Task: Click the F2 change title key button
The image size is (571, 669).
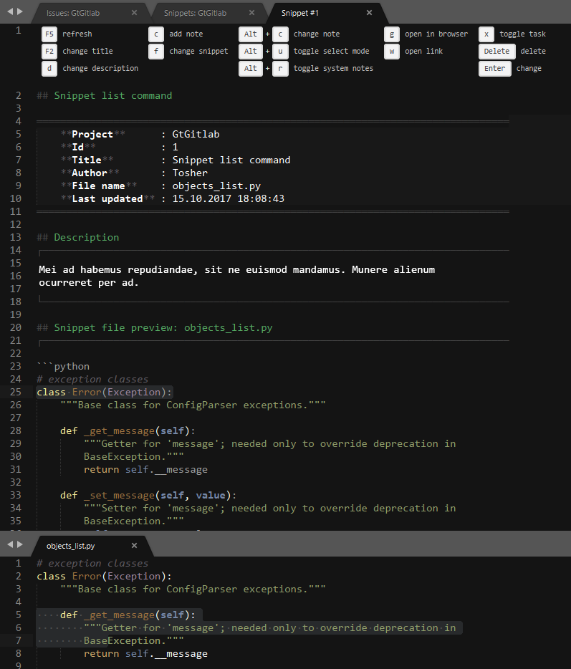Action: [x=49, y=51]
